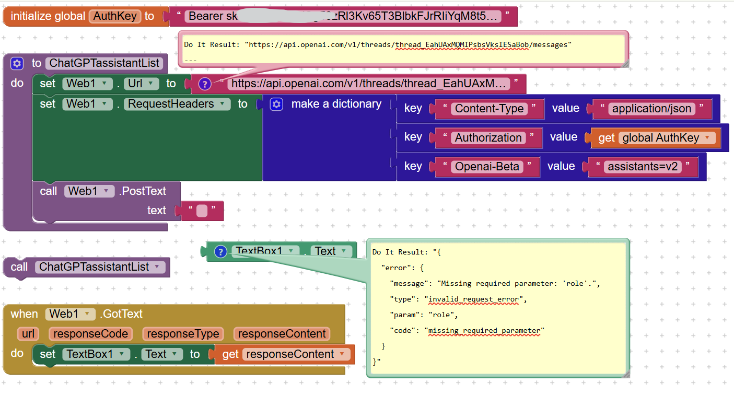Screen dimensions: 734x394
Task: Click resize handle of the error result comment bubble
Action: 624,373
